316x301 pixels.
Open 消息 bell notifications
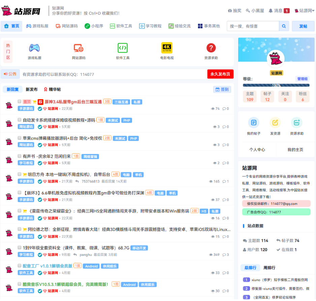pos(279,10)
